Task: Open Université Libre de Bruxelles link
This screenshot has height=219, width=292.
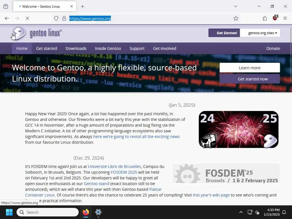Action: (x=115, y=167)
